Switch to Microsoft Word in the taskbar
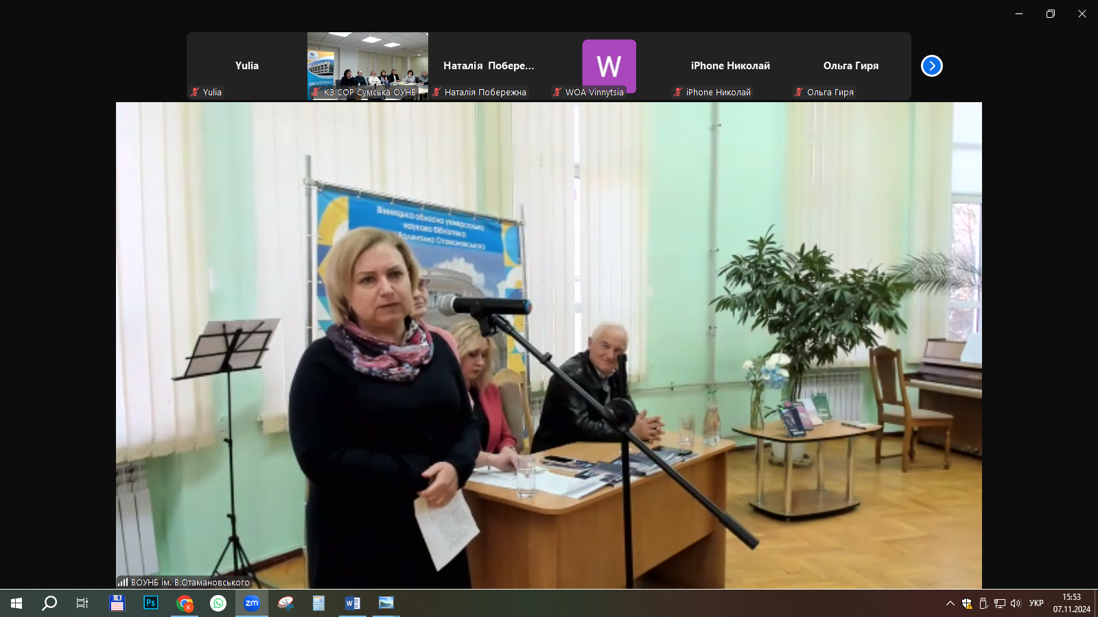The width and height of the screenshot is (1098, 617). 352,603
